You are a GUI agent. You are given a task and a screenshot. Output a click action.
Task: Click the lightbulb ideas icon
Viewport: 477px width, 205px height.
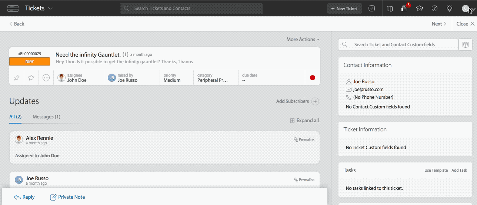click(450, 9)
